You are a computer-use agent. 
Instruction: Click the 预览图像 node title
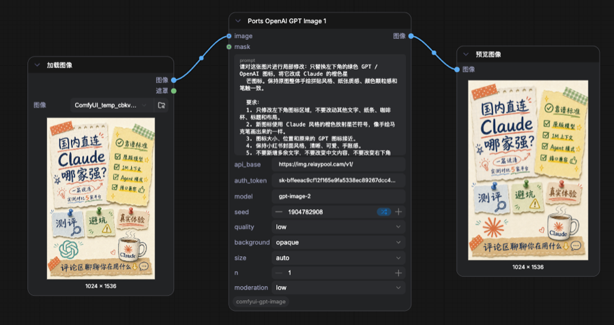(488, 55)
